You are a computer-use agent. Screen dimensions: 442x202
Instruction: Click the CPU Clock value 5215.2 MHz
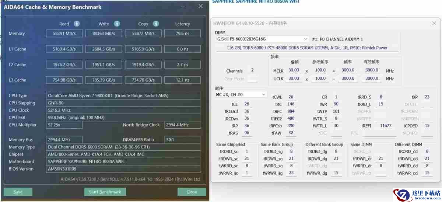(124, 110)
